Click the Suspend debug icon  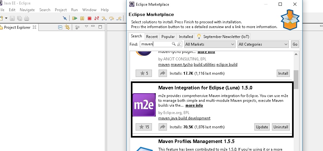coord(82,18)
